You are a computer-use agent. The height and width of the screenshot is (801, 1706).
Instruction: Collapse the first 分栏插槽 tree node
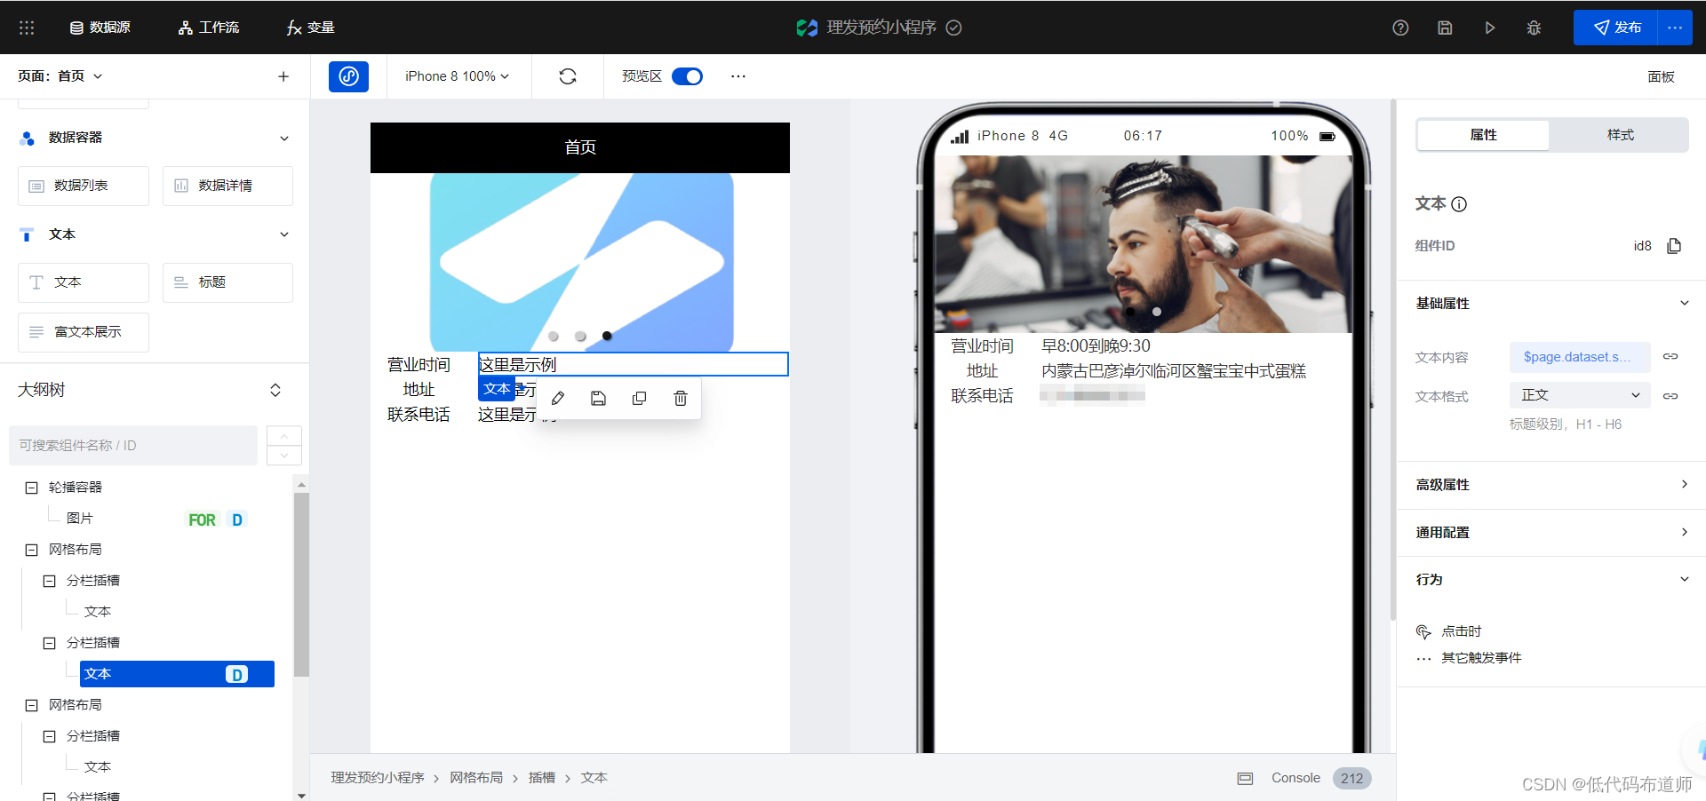50,581
